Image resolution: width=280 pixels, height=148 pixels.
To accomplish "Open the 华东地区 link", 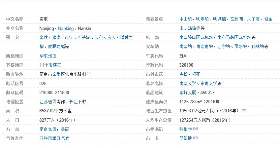I will (x=48, y=56).
